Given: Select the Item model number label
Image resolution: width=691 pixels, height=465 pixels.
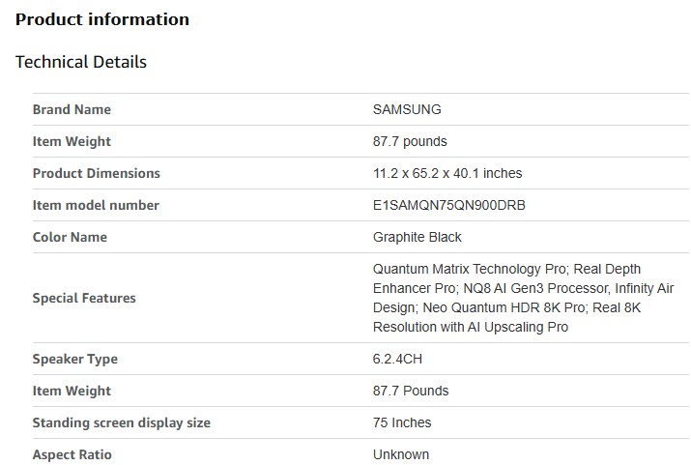Looking at the screenshot, I should (96, 206).
